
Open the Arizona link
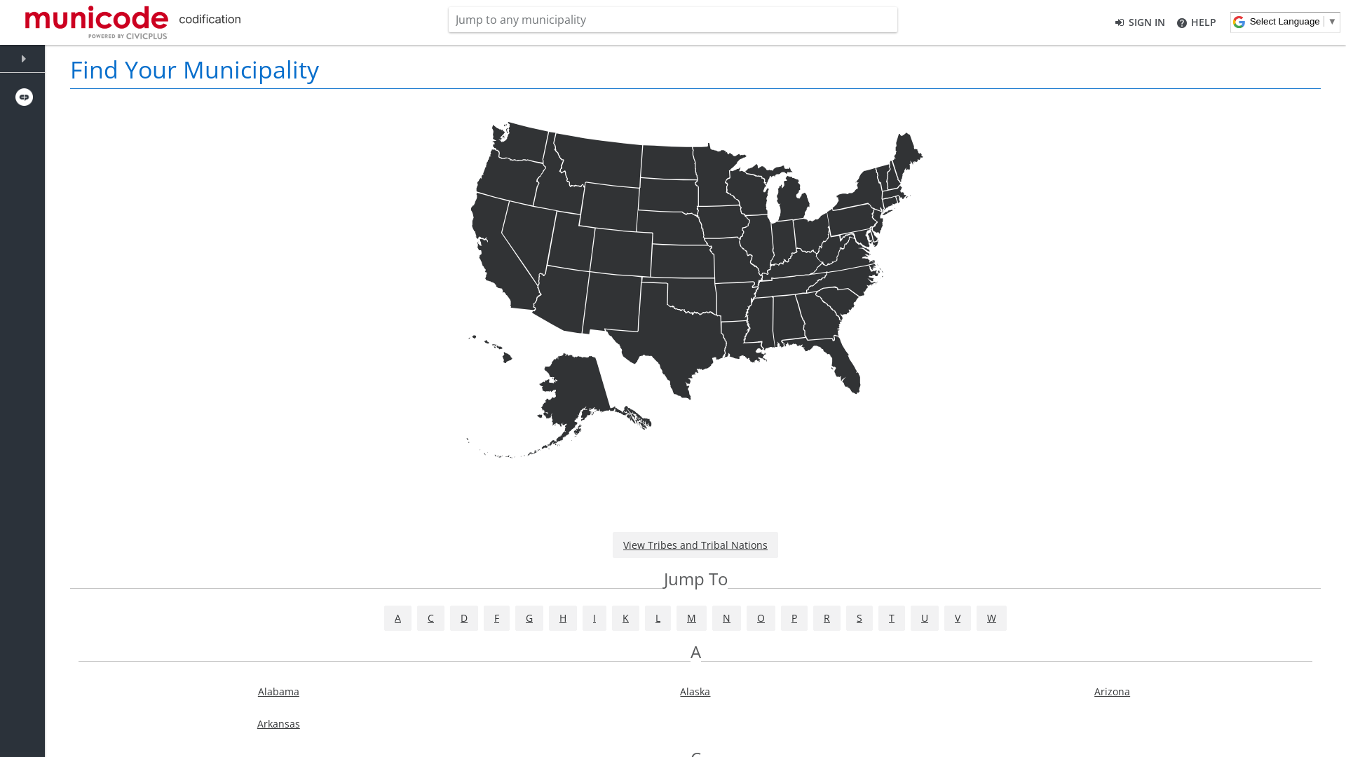[x=1112, y=692]
